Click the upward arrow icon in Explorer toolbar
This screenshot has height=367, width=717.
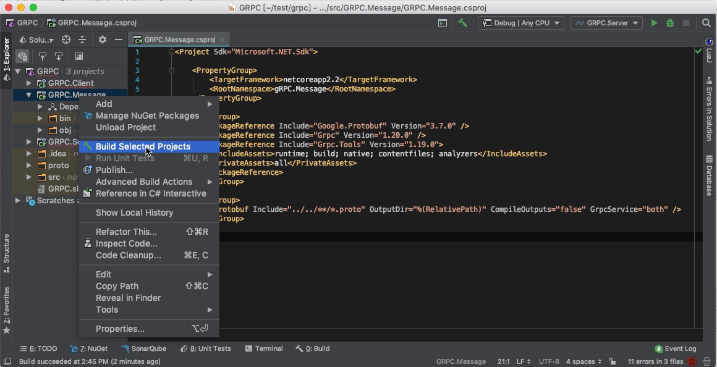43,56
